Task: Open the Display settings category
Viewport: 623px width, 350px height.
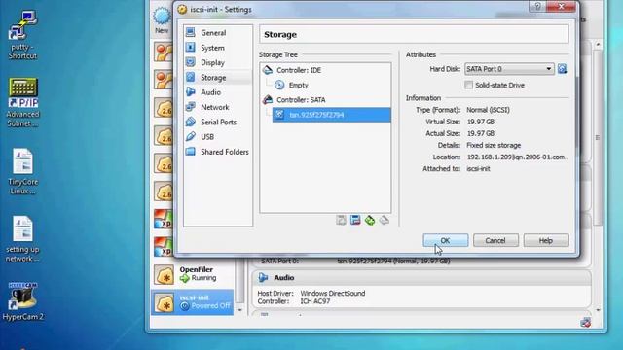Action: pos(217,62)
